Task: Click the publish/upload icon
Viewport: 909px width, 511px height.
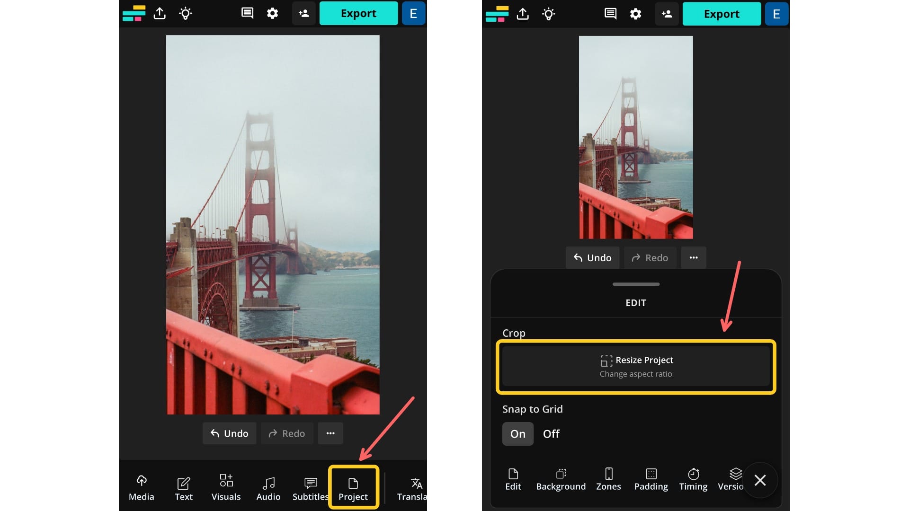Action: tap(159, 13)
